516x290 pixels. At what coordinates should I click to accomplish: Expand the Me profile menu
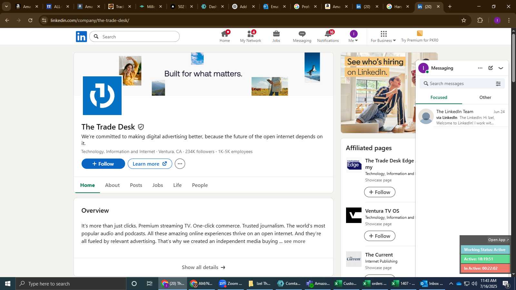pos(353,36)
